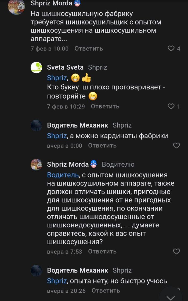Screen dimensions: 188x301
Task: Like the comment asking for factory coordinates
Action: pyautogui.click(x=176, y=146)
